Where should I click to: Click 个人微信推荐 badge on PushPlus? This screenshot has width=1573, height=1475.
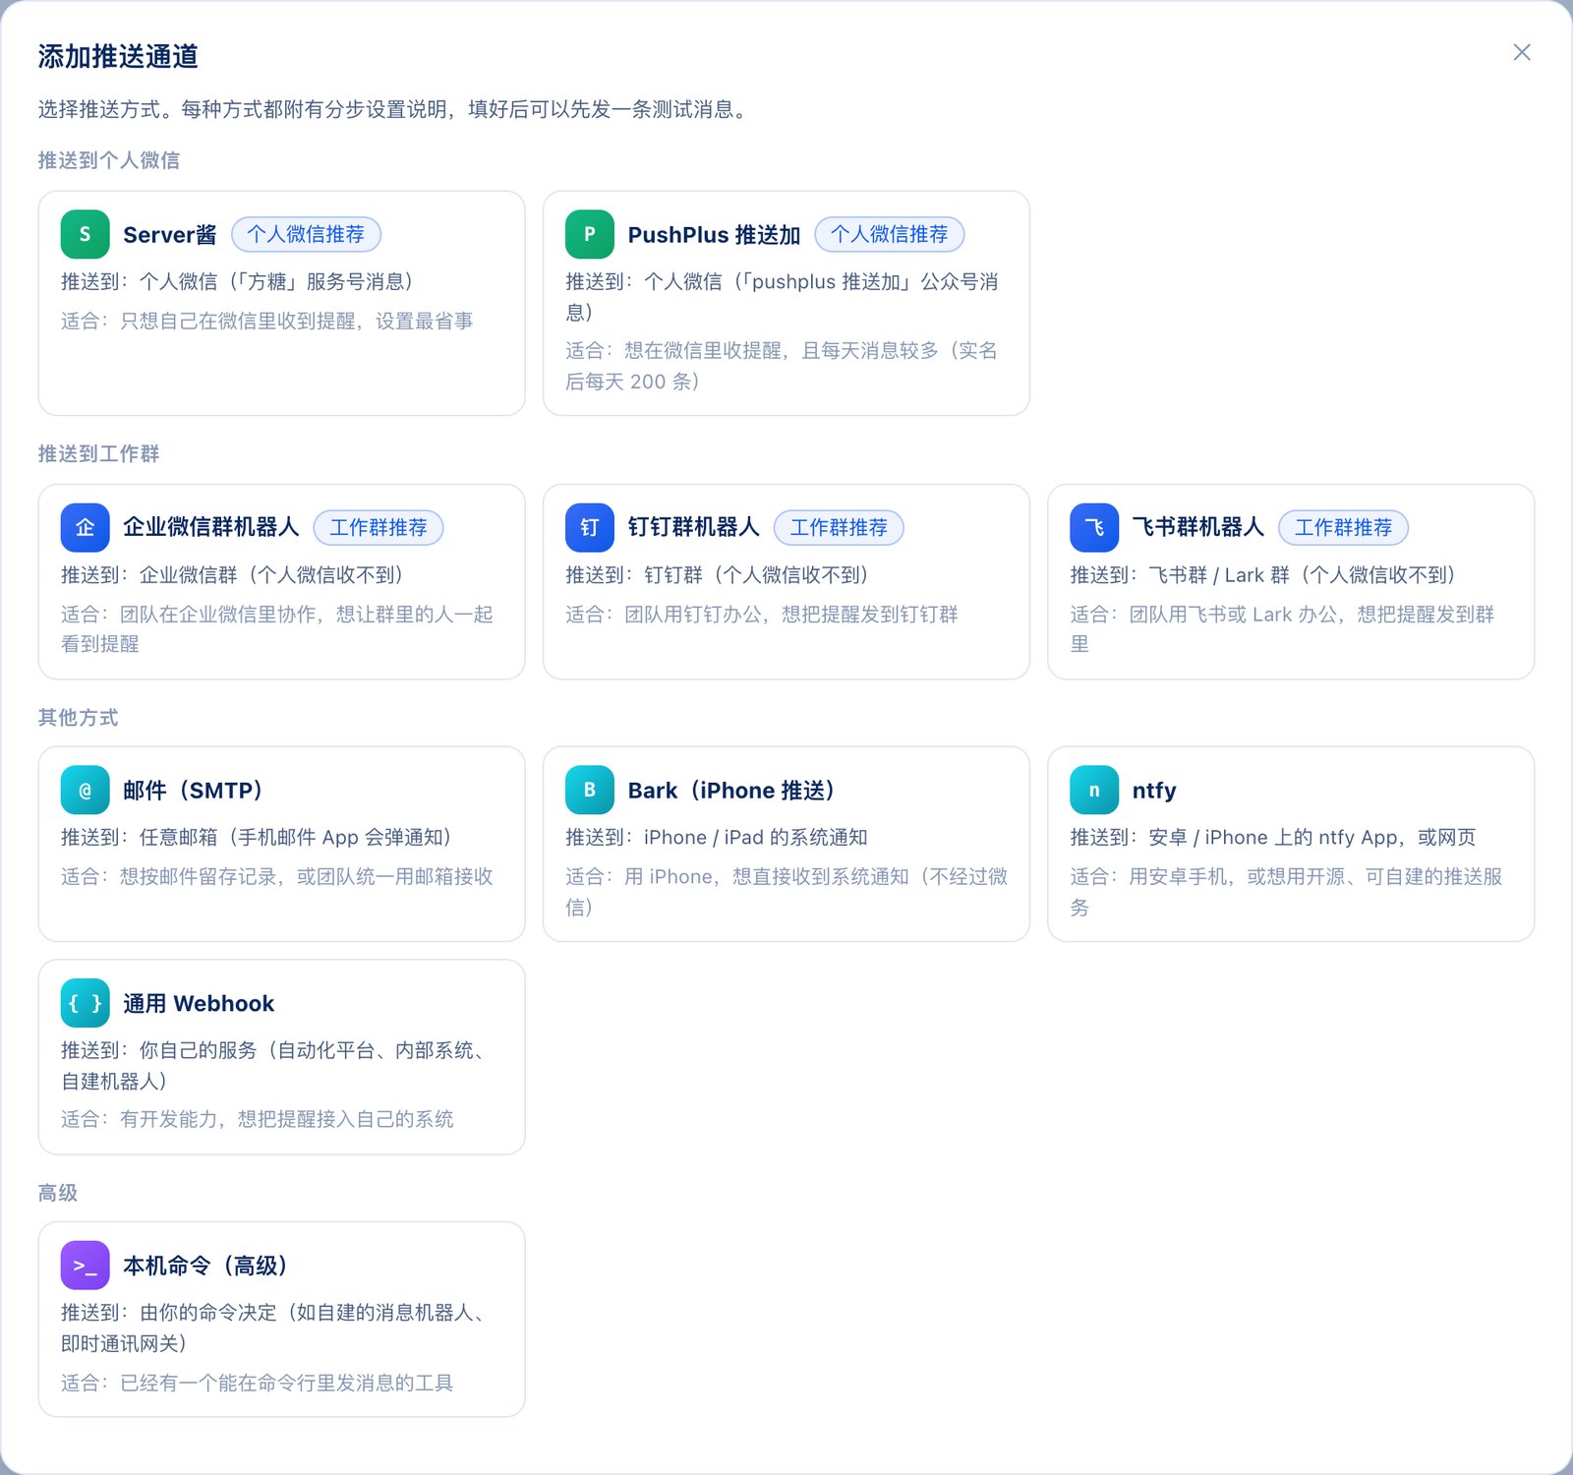890,234
